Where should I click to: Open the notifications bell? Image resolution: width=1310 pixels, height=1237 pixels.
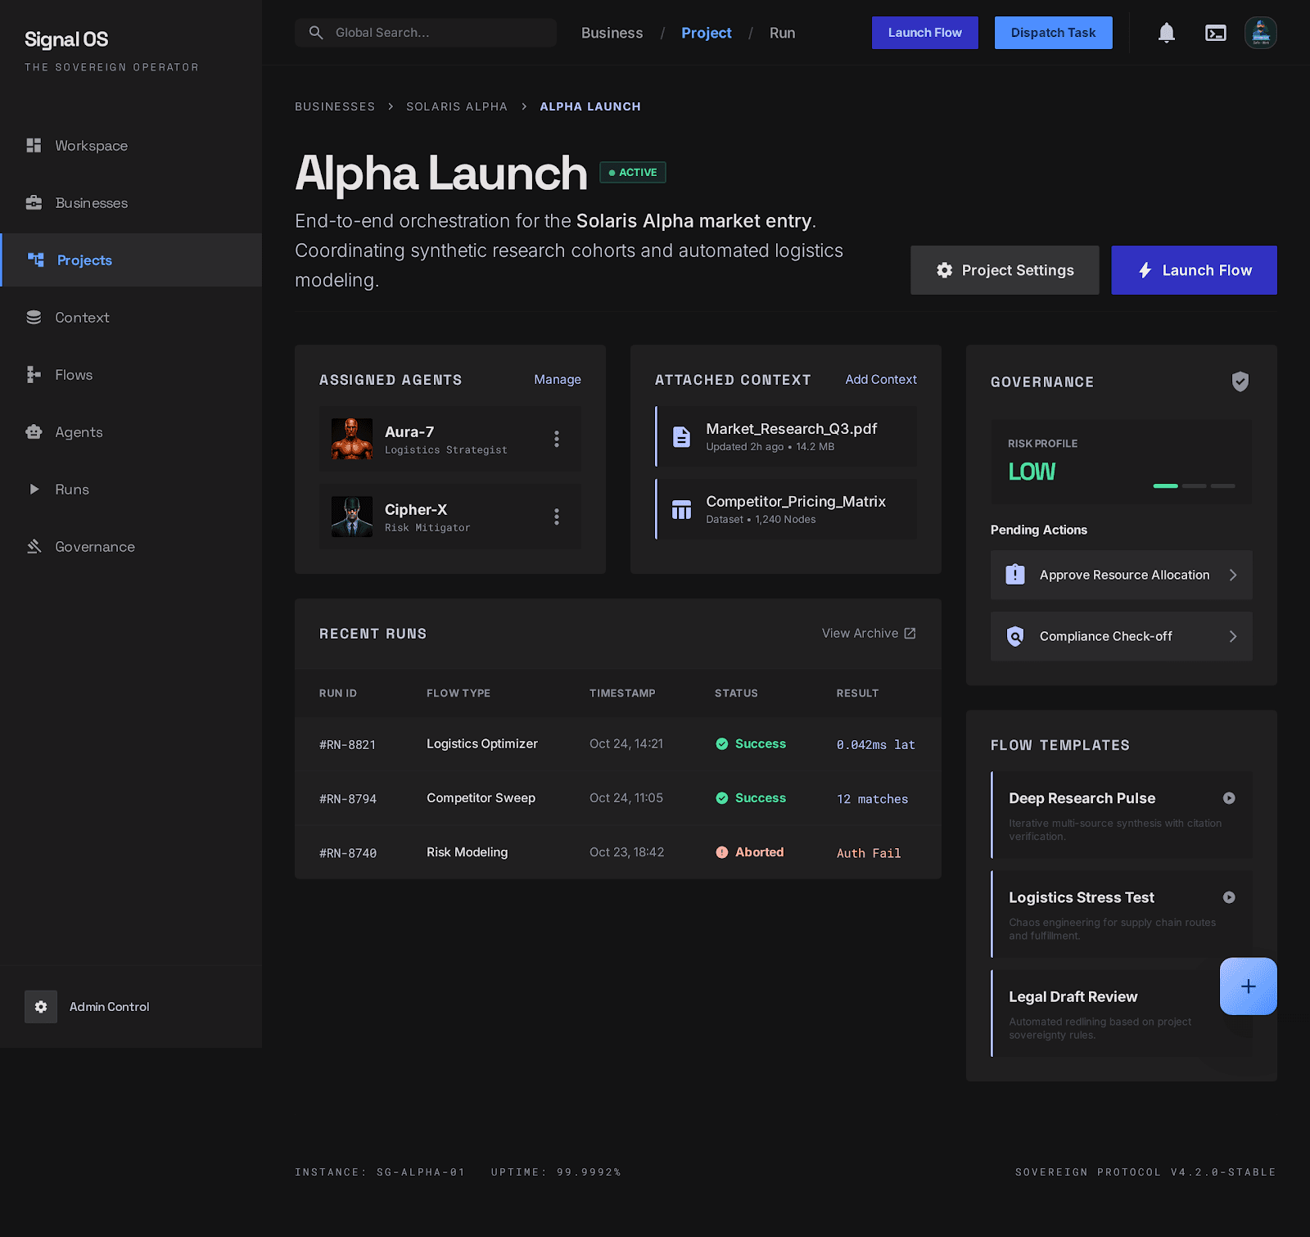click(x=1167, y=33)
